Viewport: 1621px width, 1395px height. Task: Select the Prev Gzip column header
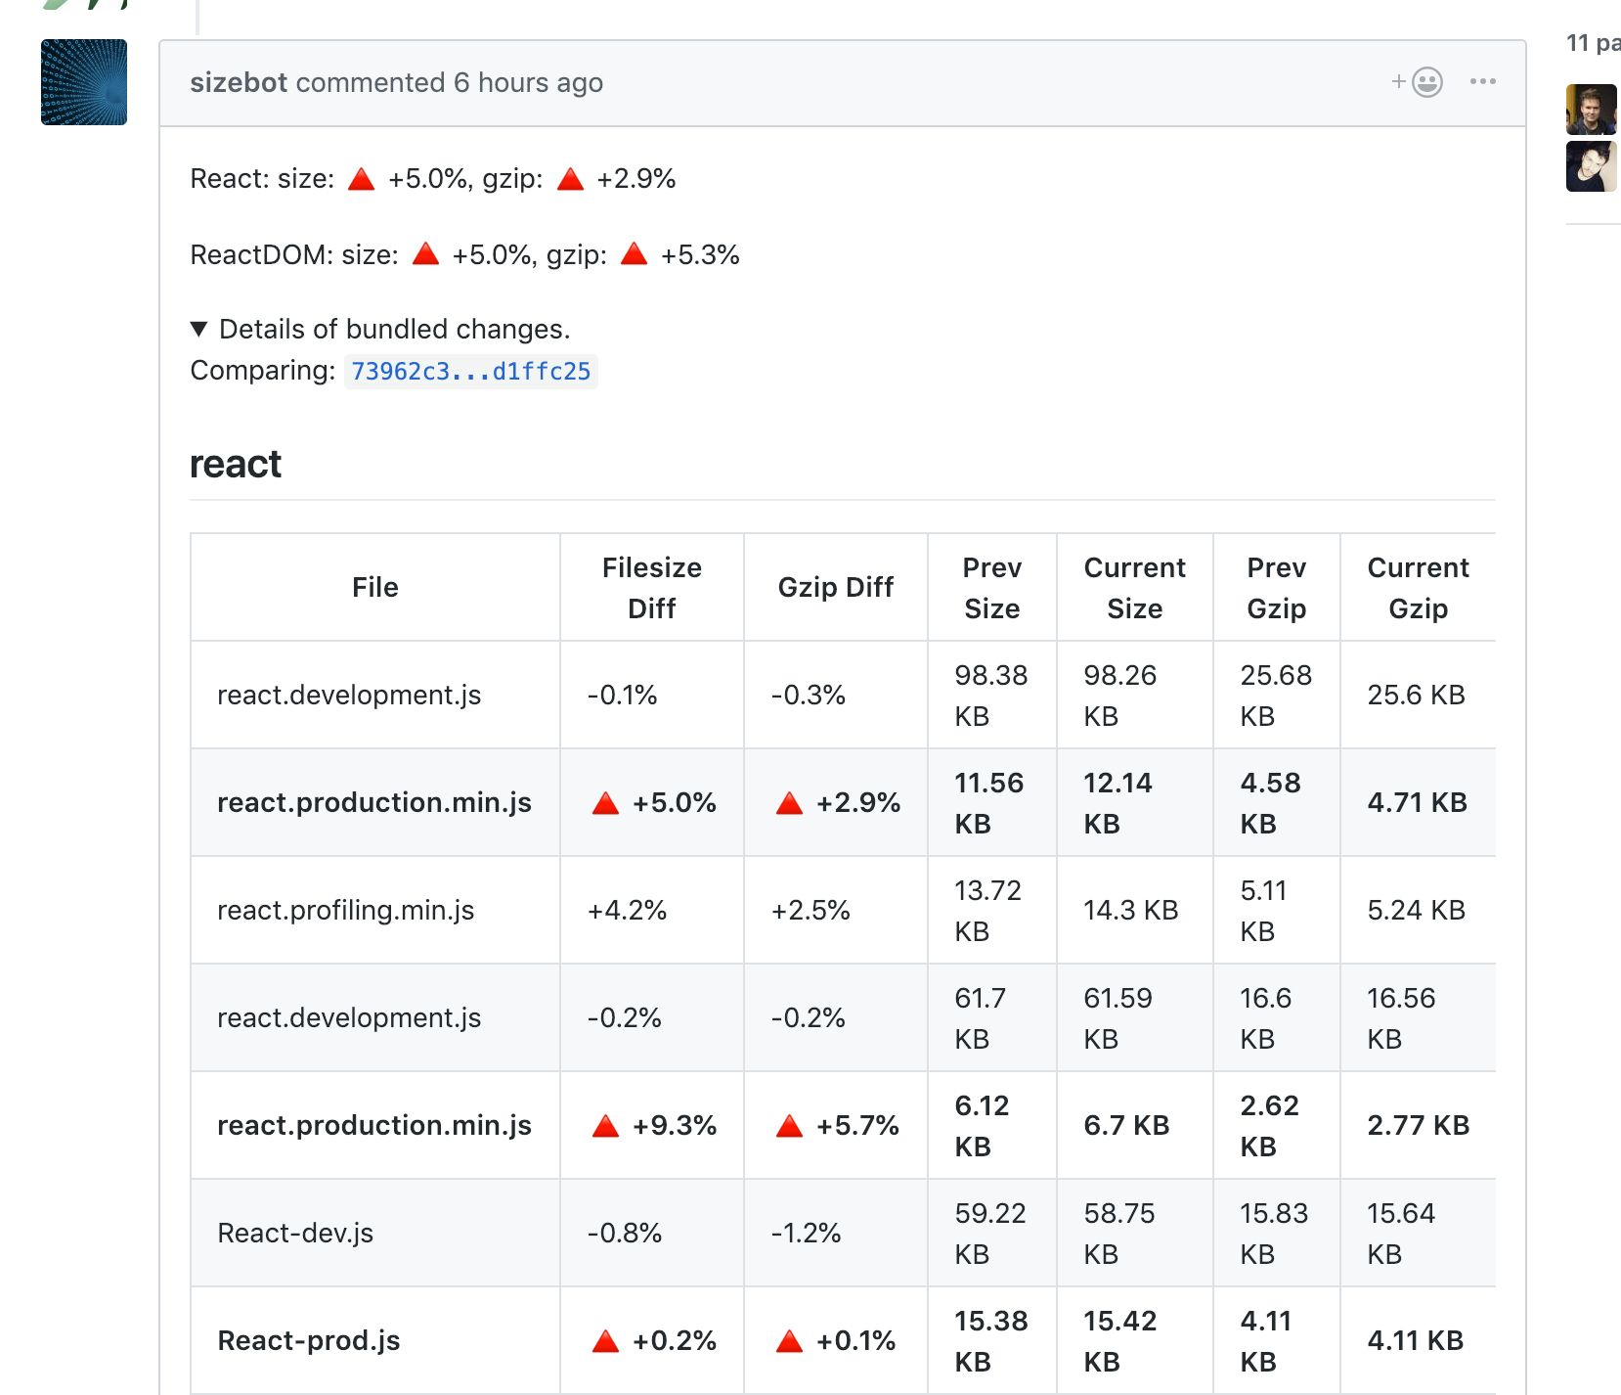(x=1277, y=587)
